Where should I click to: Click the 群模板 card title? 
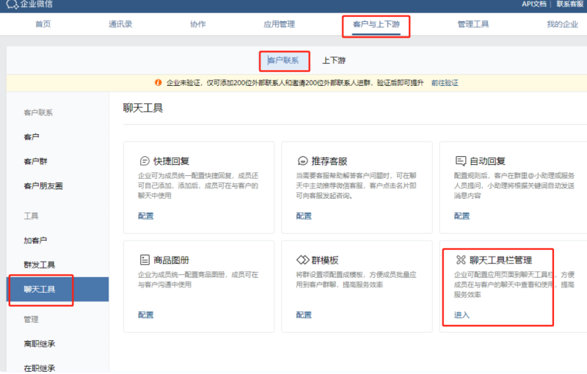click(x=325, y=260)
